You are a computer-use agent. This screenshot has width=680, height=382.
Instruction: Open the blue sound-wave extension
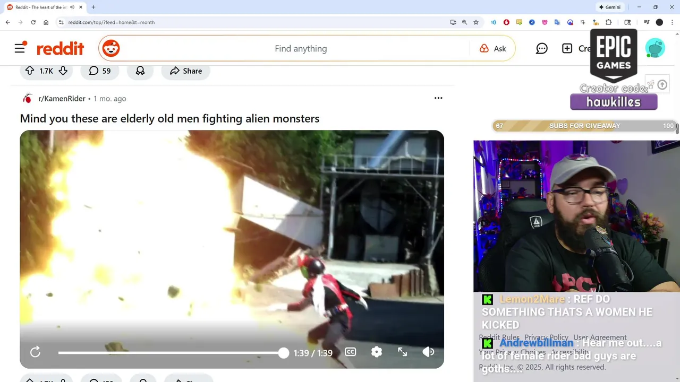[x=494, y=22]
